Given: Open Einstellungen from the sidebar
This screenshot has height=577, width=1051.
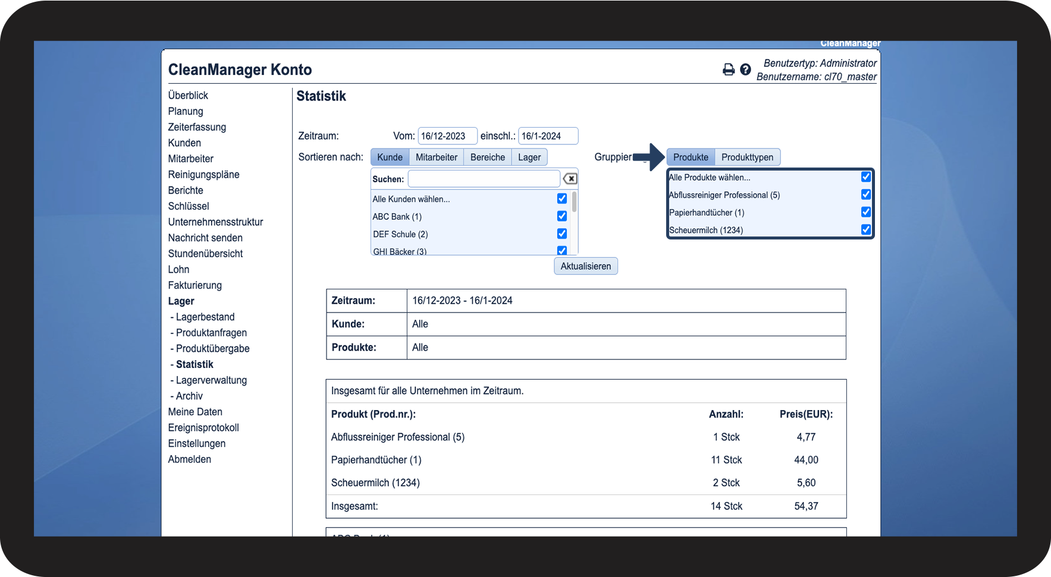Looking at the screenshot, I should (x=196, y=444).
